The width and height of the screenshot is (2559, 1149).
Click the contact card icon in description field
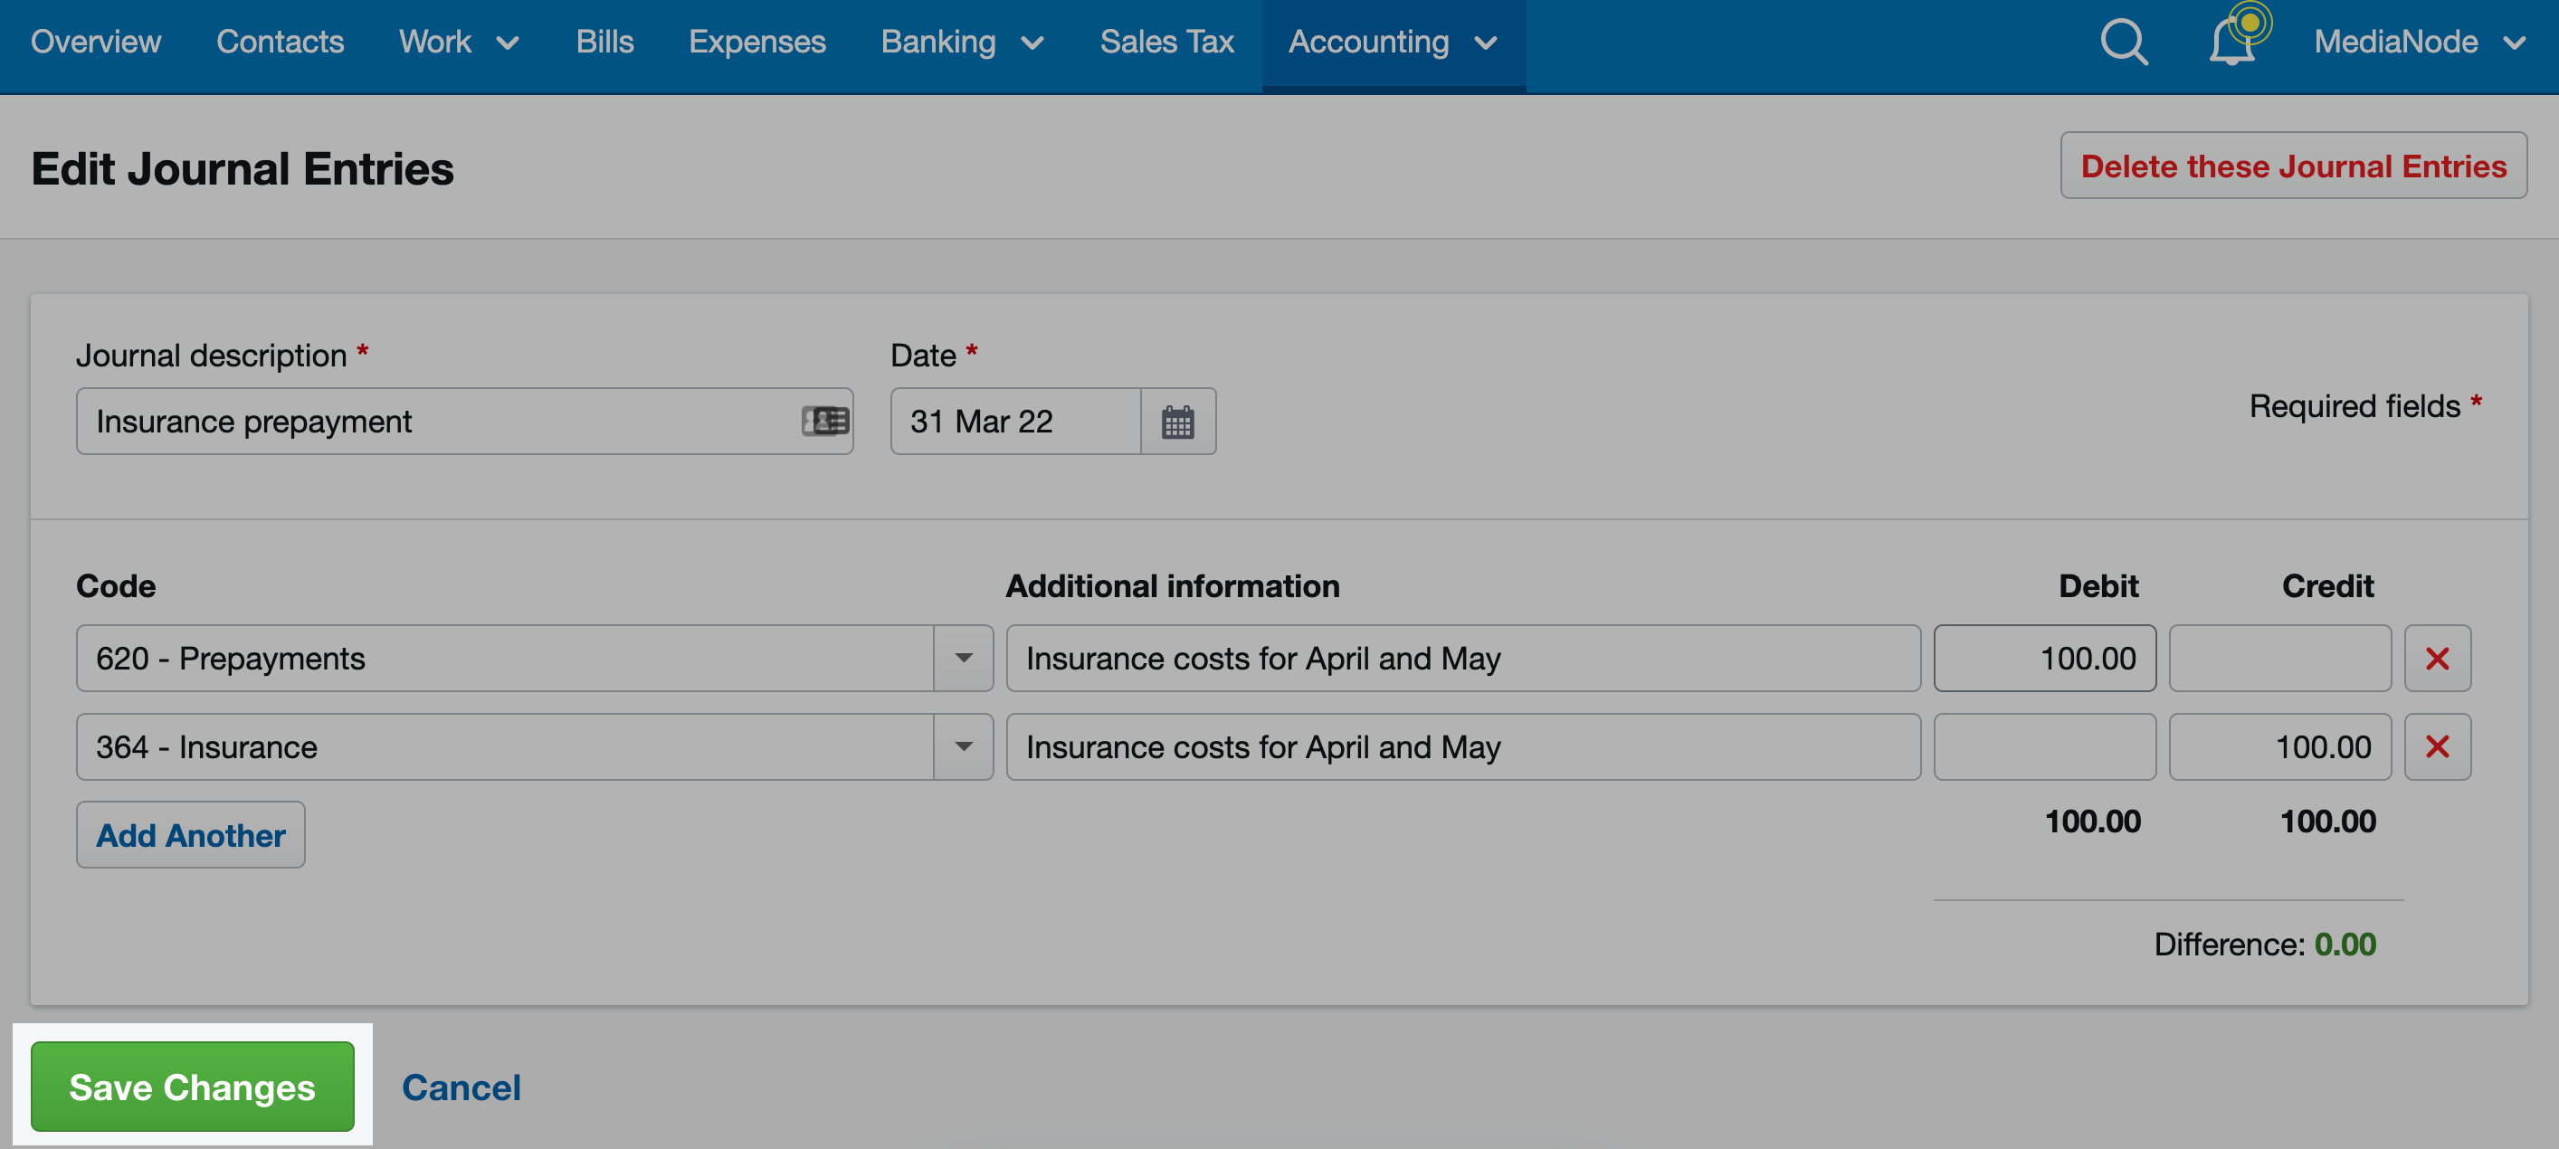(x=824, y=421)
